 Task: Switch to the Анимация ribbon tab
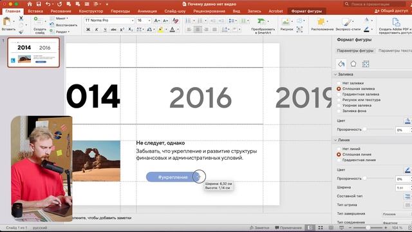click(147, 11)
